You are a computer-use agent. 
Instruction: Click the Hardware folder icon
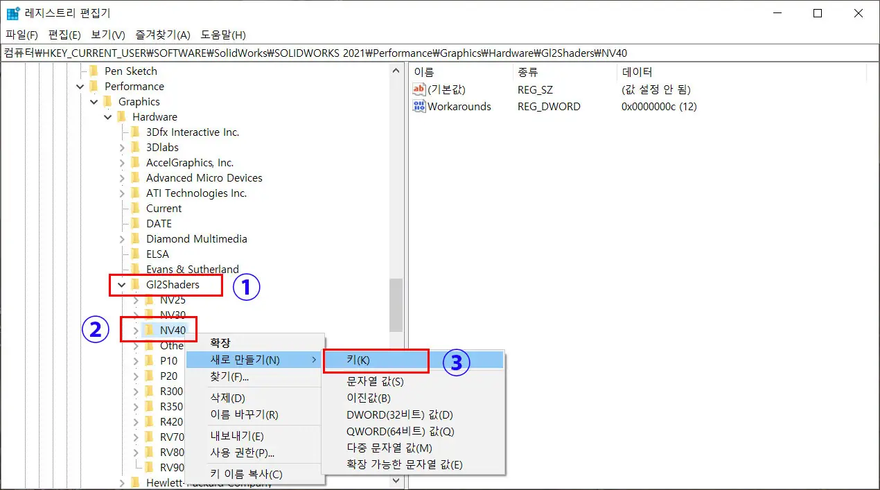point(121,116)
